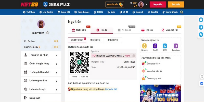This screenshot has width=204, height=102.
Task: Open the Live Casino menu
Action: pyautogui.click(x=46, y=12)
